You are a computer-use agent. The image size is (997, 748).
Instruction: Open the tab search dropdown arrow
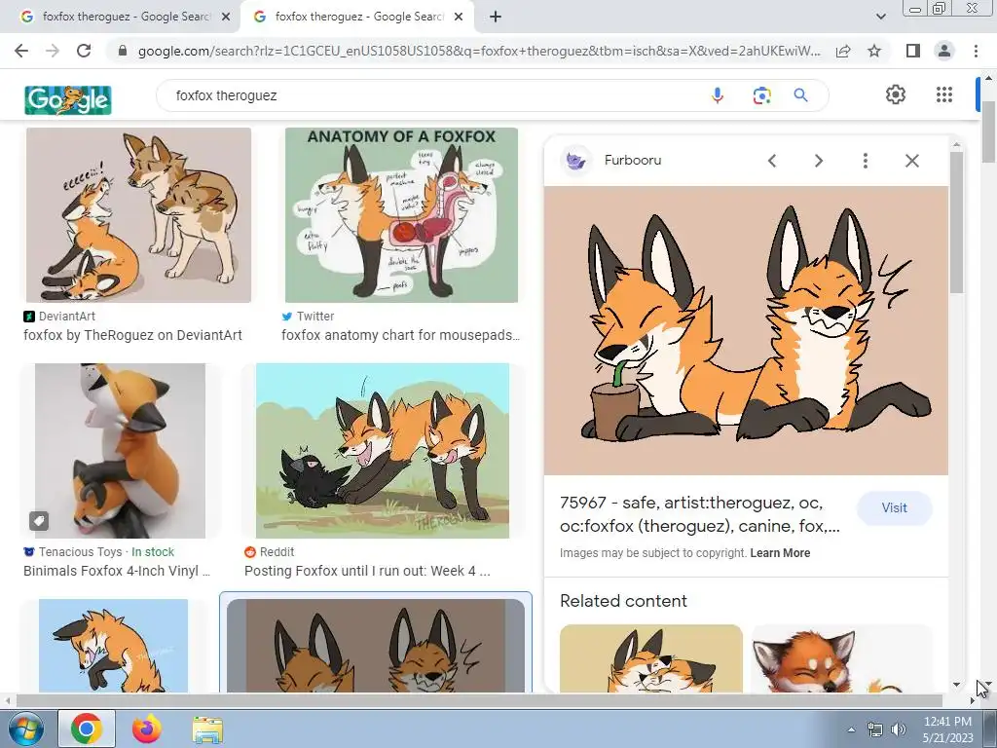coord(880,18)
